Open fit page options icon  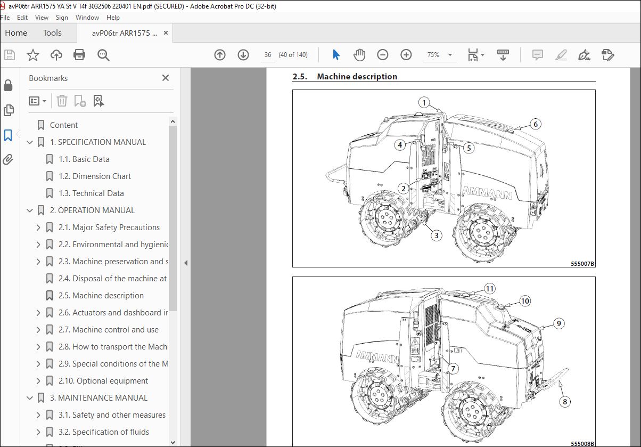[475, 55]
